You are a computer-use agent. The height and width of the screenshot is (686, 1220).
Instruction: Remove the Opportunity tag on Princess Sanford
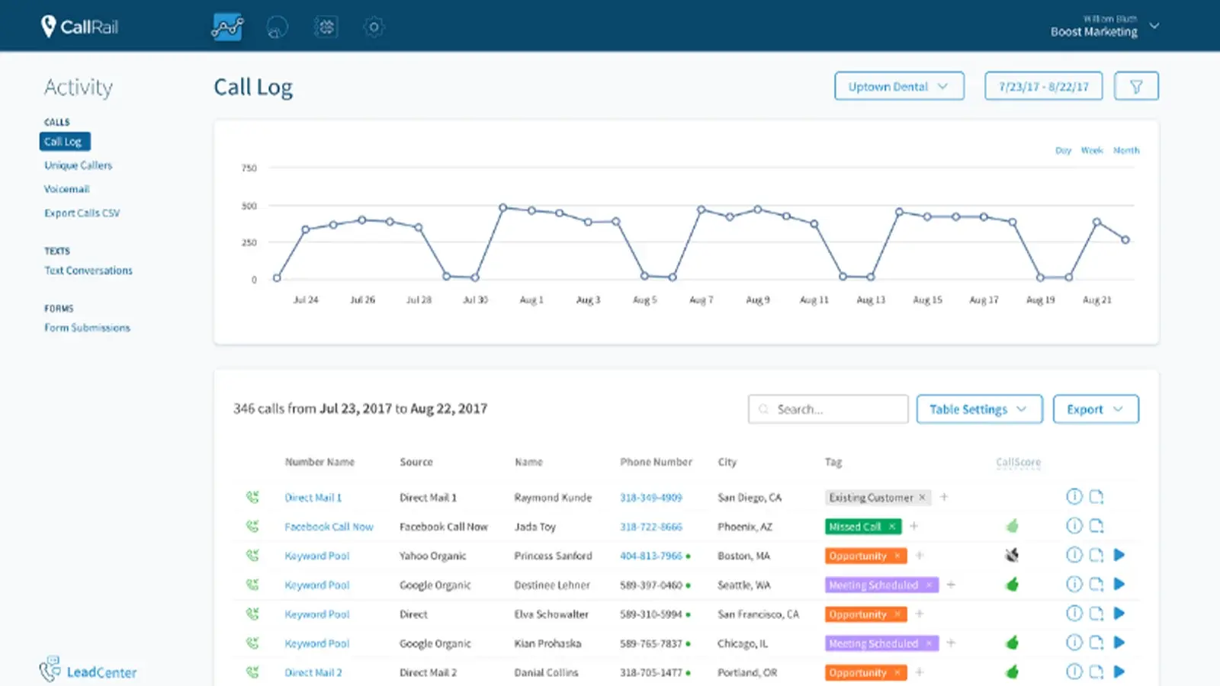click(897, 556)
